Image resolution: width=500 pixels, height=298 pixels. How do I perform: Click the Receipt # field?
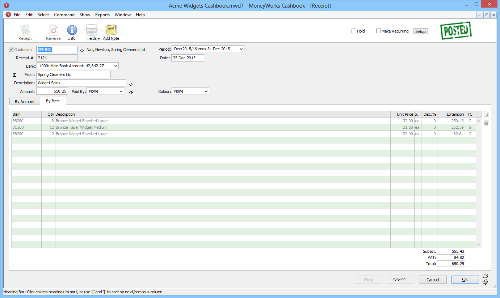coord(57,58)
